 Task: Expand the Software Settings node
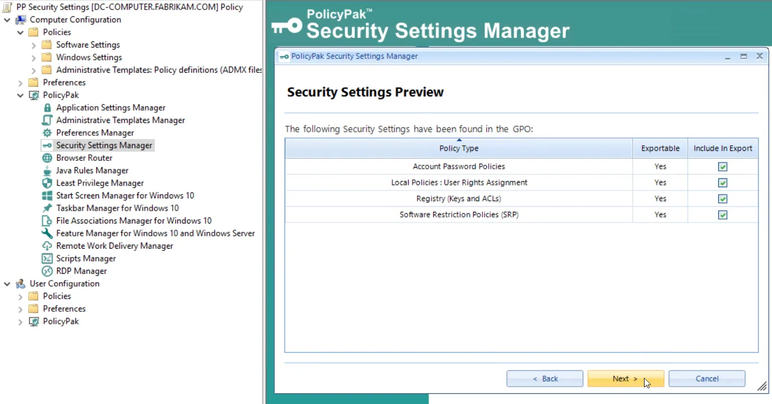(34, 45)
